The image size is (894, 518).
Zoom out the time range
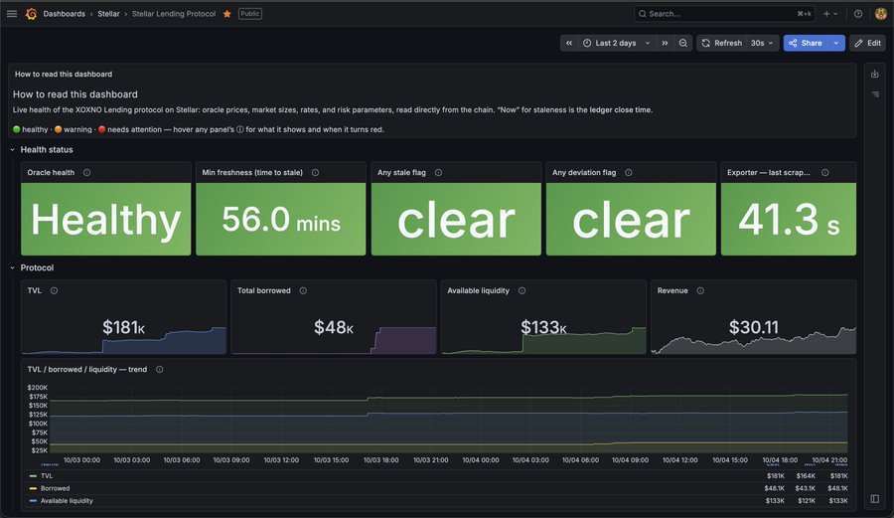(683, 43)
